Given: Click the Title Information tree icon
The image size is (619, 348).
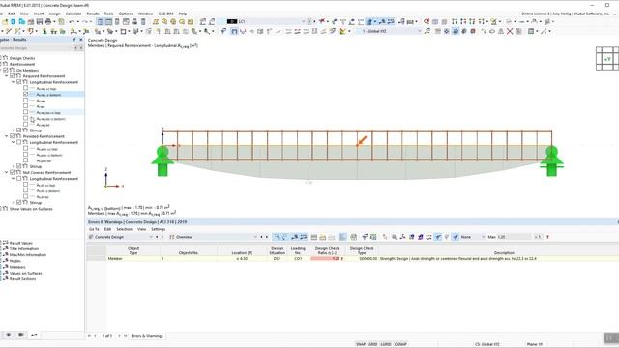Looking at the screenshot, I should tap(6, 248).
